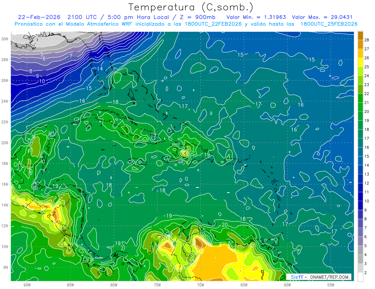Image resolution: width=375 pixels, height=289 pixels.
Task: Click the color scale label 2
Action: (366, 272)
